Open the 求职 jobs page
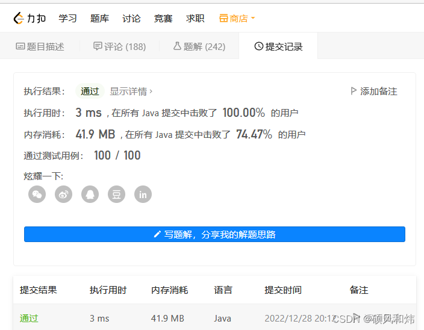 pos(195,19)
